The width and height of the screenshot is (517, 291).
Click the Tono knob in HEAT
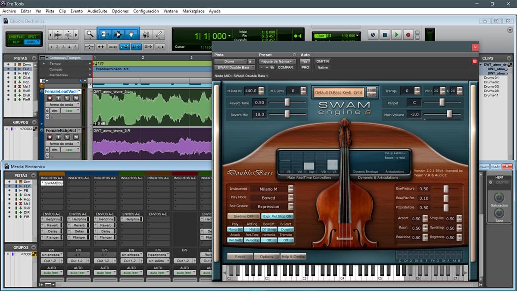tap(499, 213)
